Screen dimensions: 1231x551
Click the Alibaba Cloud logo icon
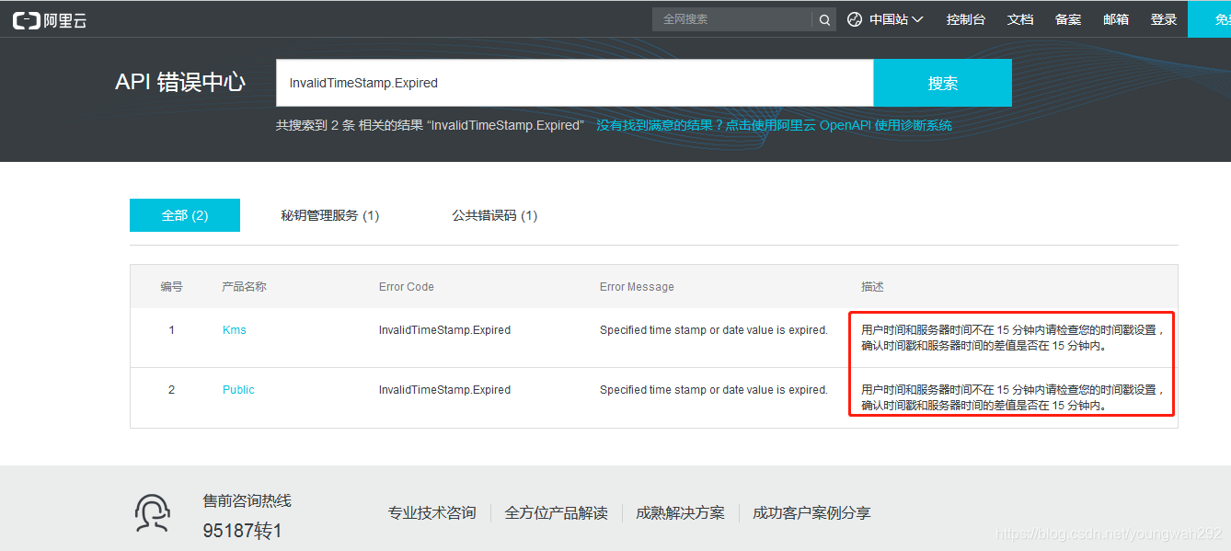(x=25, y=18)
